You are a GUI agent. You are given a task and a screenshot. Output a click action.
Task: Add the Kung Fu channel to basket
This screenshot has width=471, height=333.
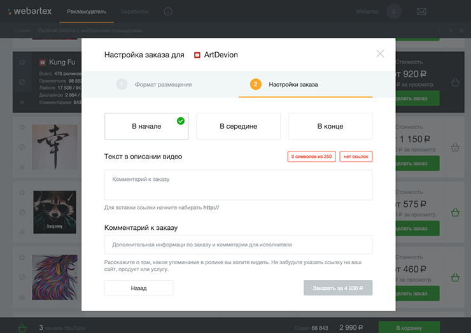455,82
